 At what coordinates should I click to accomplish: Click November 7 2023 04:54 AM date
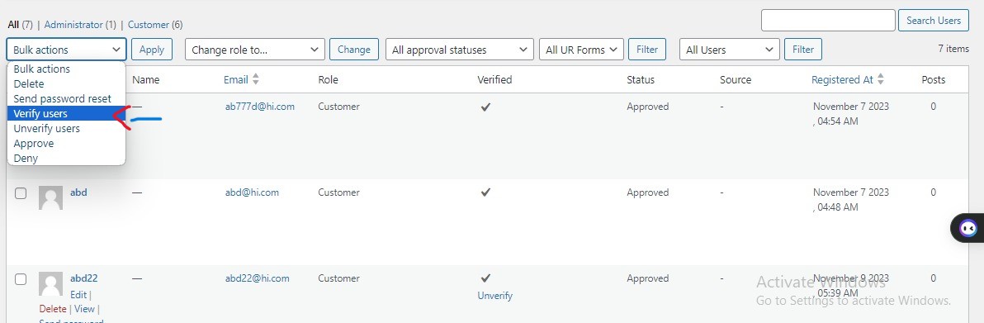[x=850, y=114]
